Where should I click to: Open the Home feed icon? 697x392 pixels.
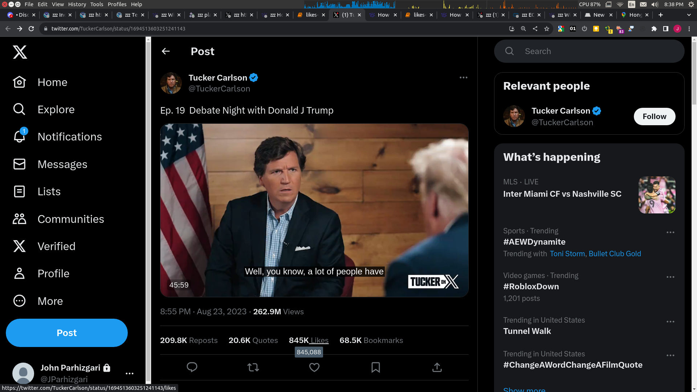point(19,82)
